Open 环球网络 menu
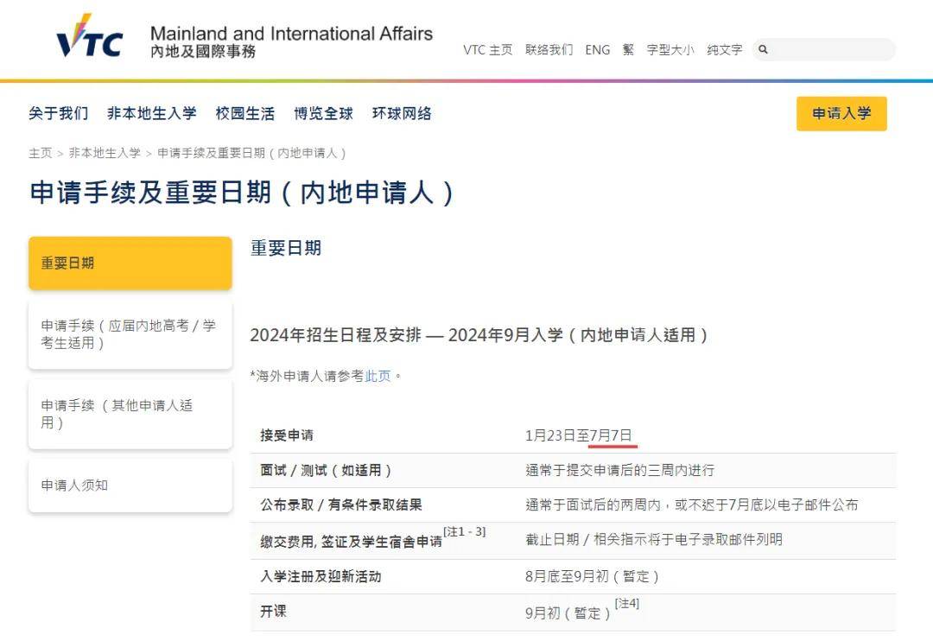 (x=401, y=113)
